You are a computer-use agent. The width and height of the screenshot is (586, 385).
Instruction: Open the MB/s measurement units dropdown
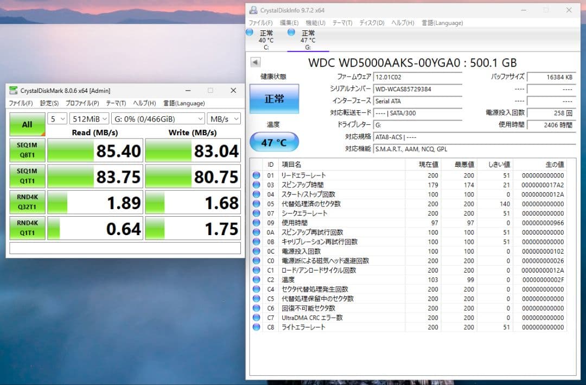(224, 118)
